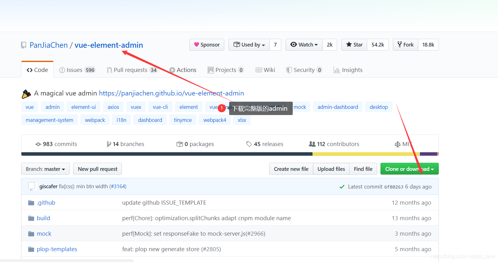Open latest commit 6f80263

(394, 187)
